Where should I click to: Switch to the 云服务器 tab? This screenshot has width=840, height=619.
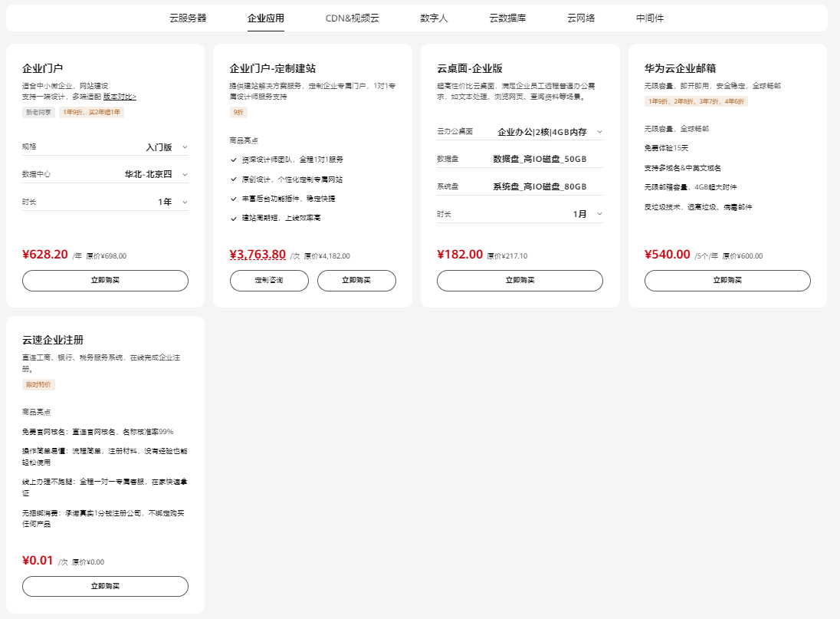188,18
